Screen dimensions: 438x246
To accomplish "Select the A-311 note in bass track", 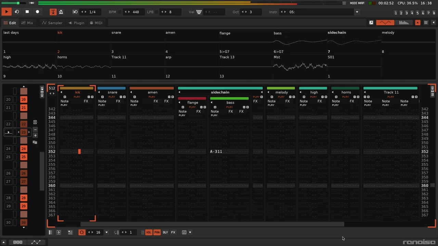I will click(216, 151).
